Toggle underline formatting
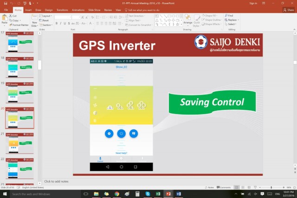 coord(65,23)
